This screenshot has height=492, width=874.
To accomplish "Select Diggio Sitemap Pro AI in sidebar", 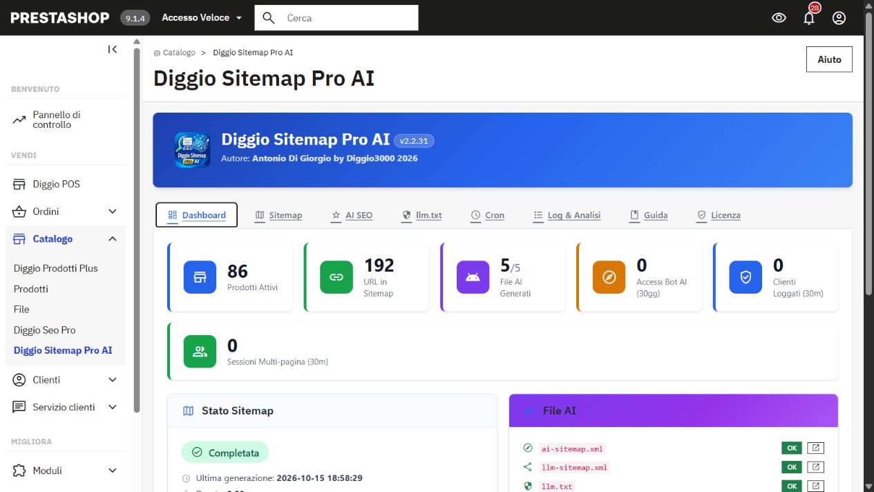I will coord(63,350).
